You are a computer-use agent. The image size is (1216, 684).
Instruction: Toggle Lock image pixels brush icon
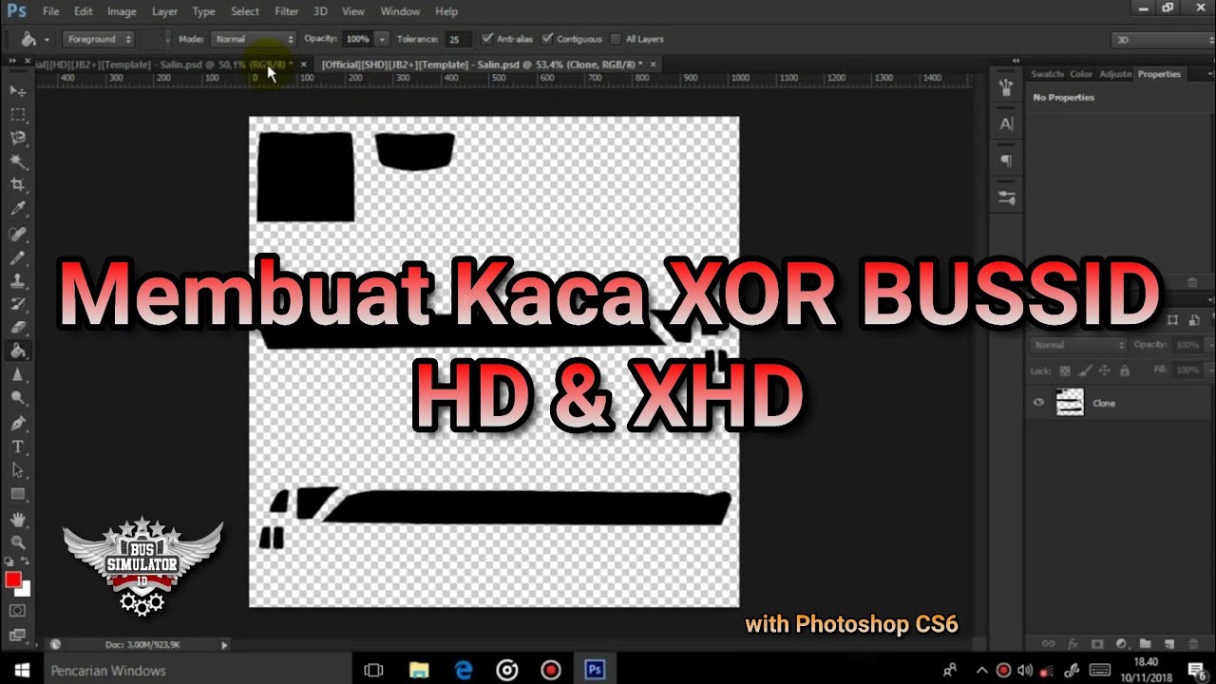pyautogui.click(x=1084, y=370)
